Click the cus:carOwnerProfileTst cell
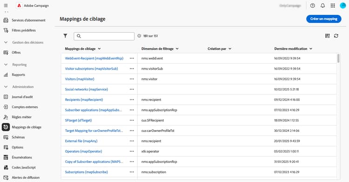The width and height of the screenshot is (349, 182). (x=158, y=131)
